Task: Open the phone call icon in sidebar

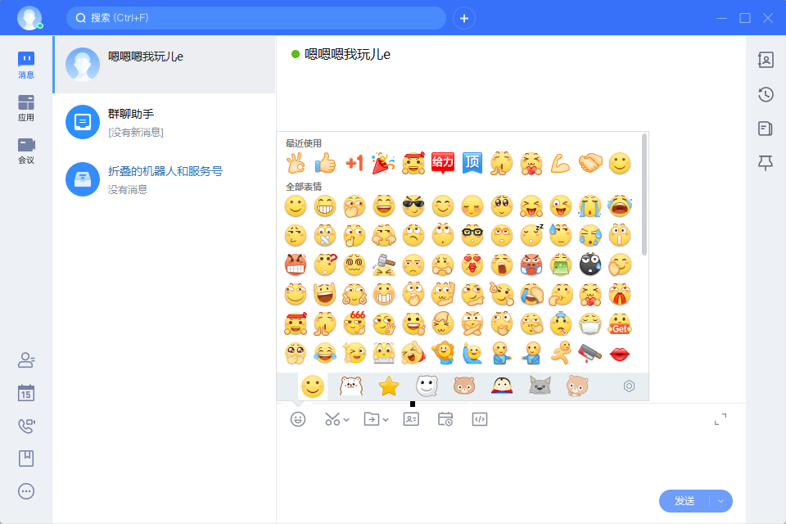Action: [26, 426]
